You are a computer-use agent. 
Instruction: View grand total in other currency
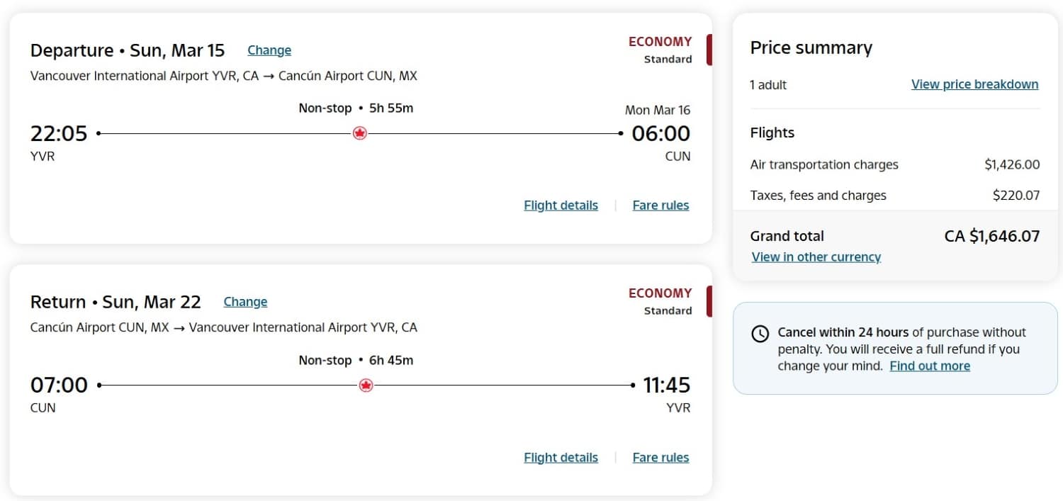pyautogui.click(x=816, y=257)
